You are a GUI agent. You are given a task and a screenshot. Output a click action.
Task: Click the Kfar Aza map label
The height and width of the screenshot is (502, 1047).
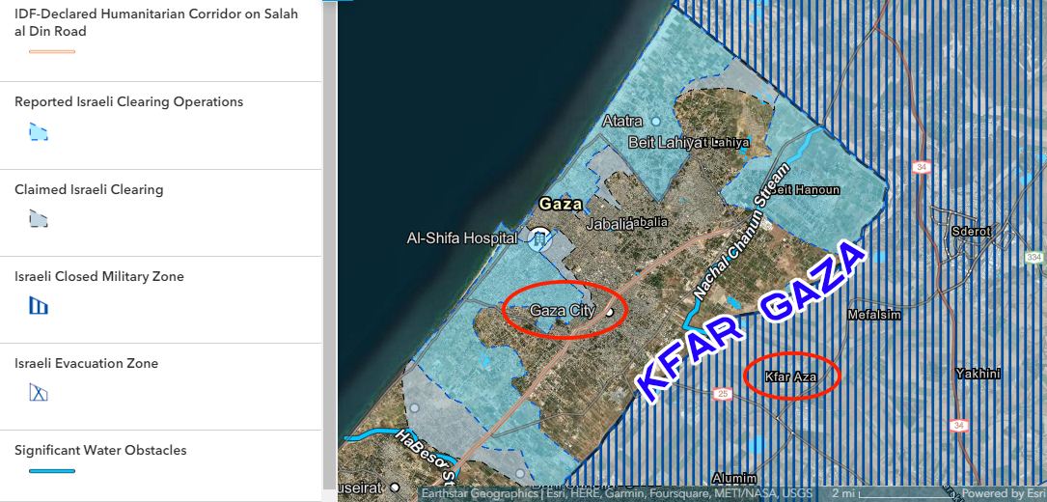[x=790, y=376]
